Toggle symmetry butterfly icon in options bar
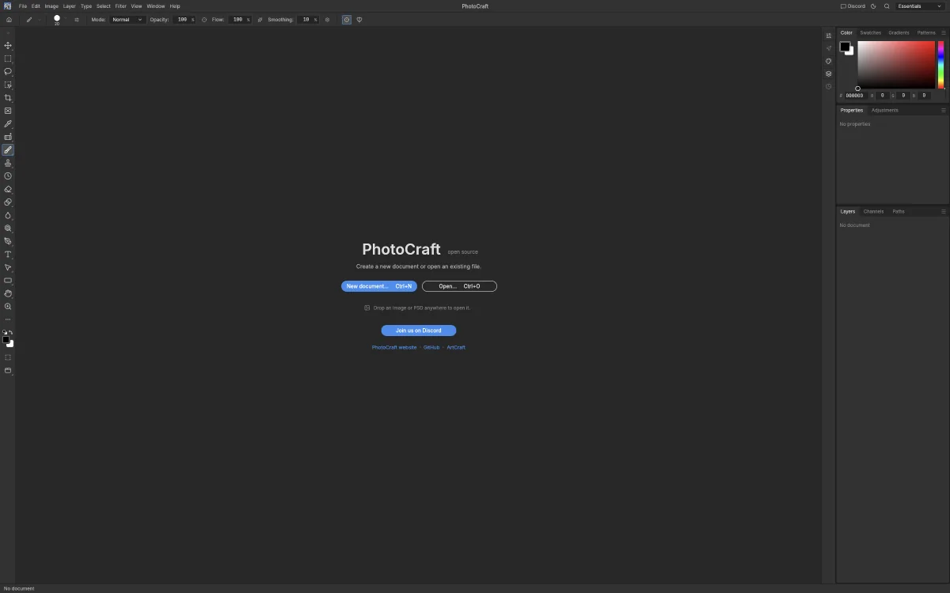Image resolution: width=950 pixels, height=593 pixels. click(359, 19)
